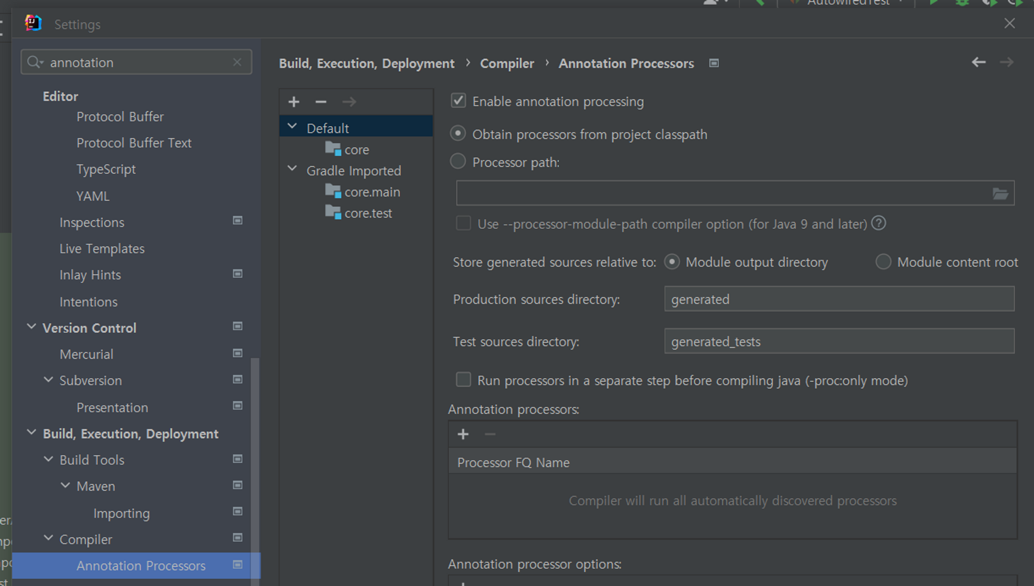Remove selected profile with minus icon
Screen dimensions: 1034x586
click(x=321, y=102)
